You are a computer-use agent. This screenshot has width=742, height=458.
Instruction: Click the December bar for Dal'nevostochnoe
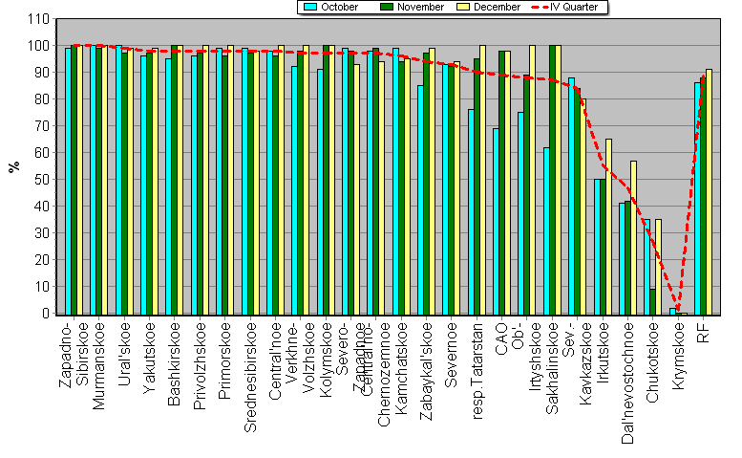pos(634,238)
